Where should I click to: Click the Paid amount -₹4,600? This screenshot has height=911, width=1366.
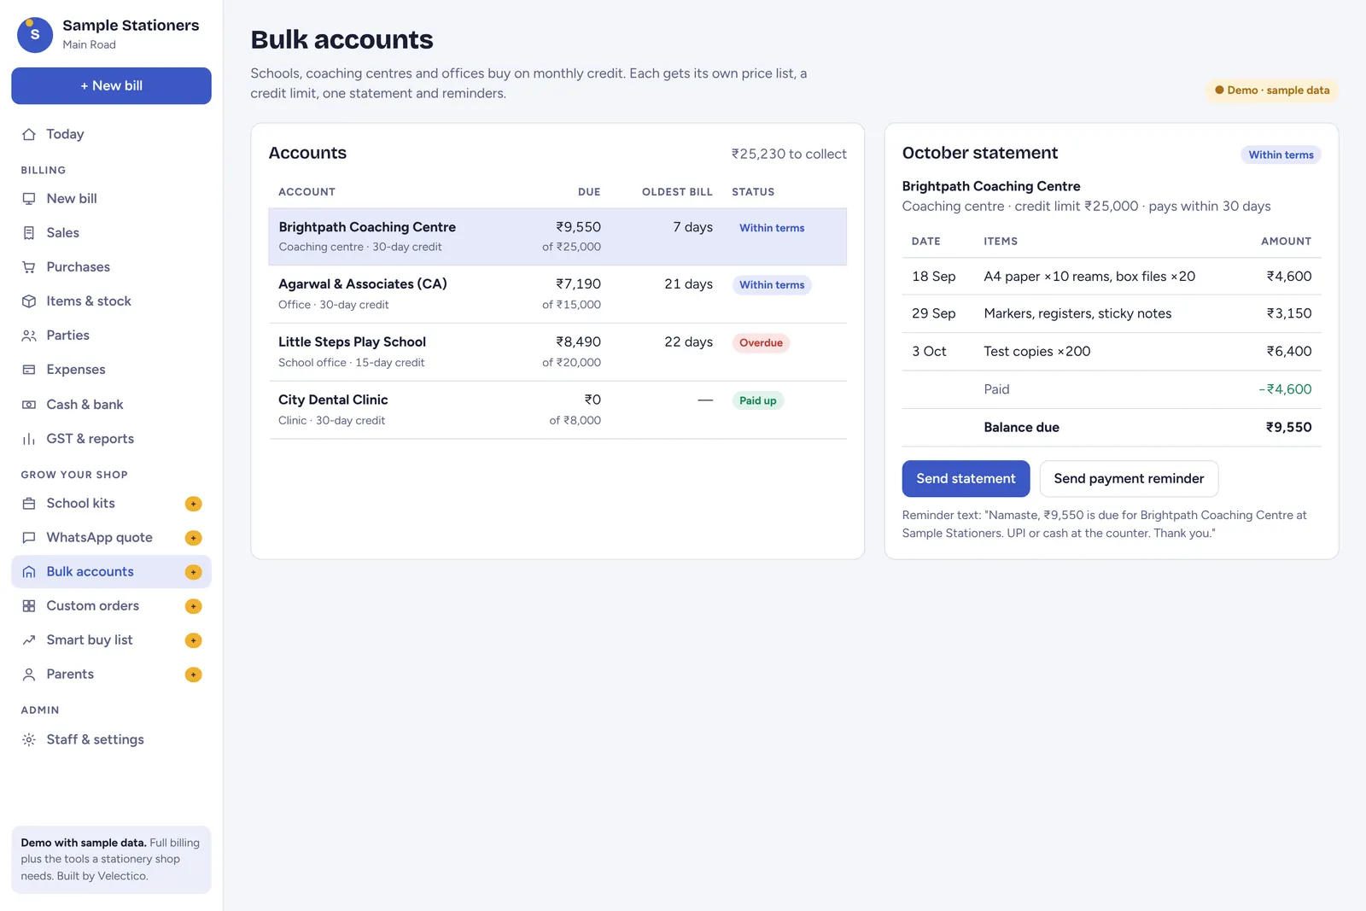click(x=1285, y=388)
